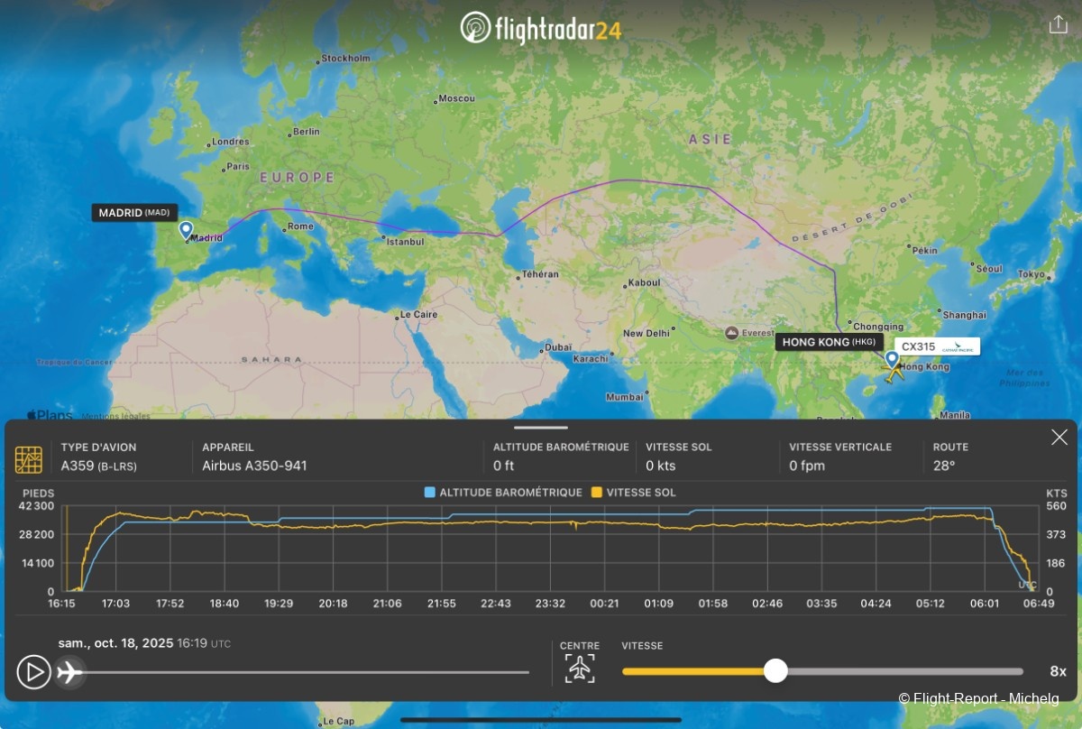Viewport: 1082px width, 729px height.
Task: Click the altitude chart near 00:21
Action: (x=604, y=550)
